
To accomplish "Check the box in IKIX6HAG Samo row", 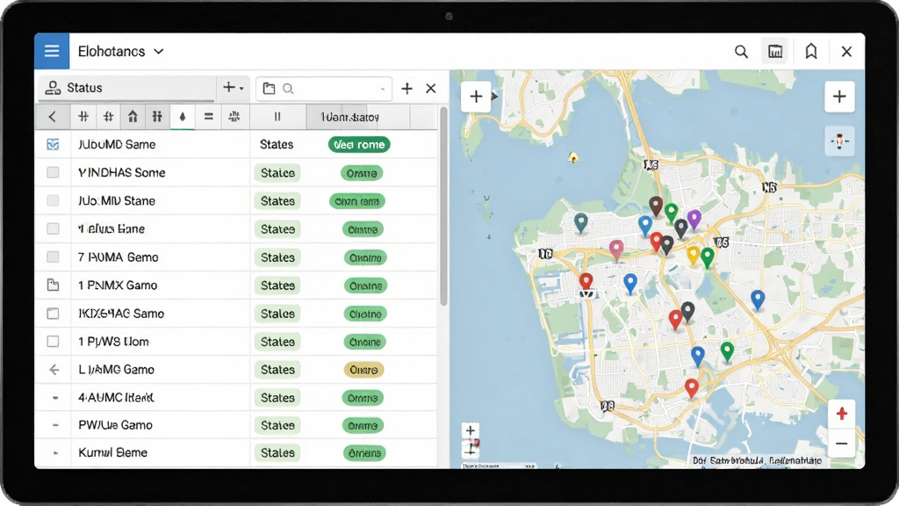I will coord(53,314).
